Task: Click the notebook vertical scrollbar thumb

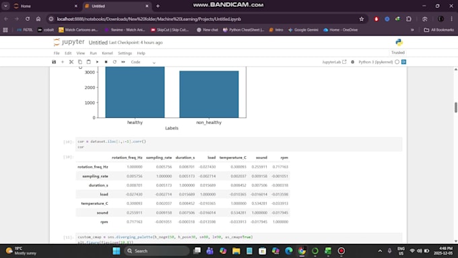Action: pyautogui.click(x=456, y=107)
